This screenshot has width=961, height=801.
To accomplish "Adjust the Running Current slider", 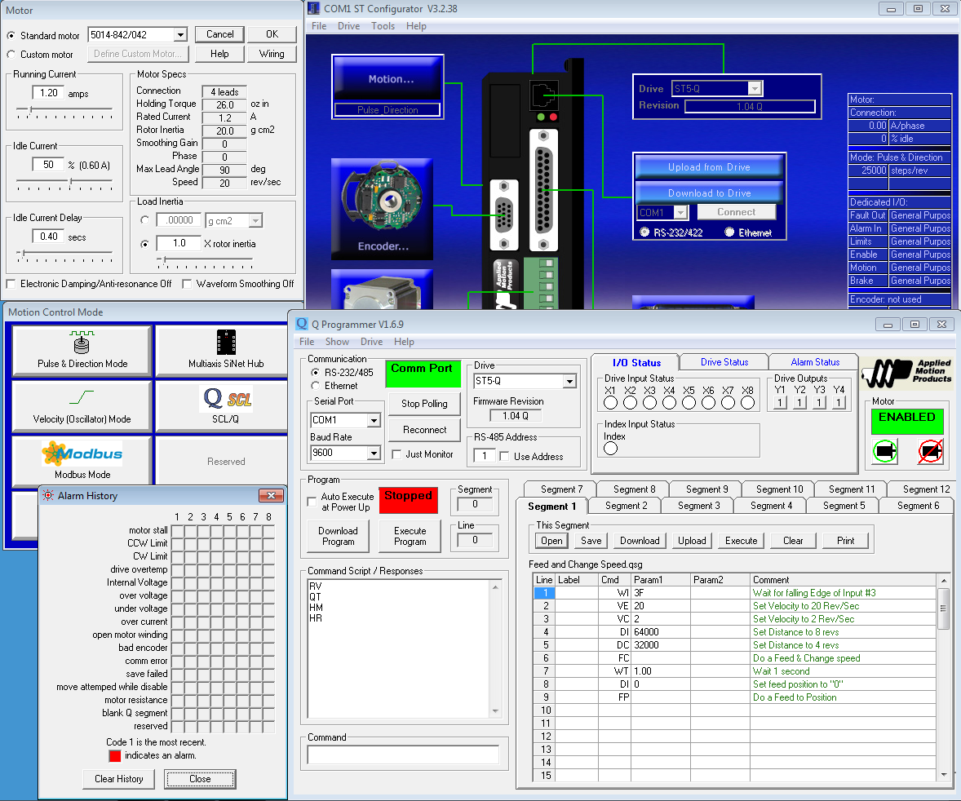I will tap(30, 108).
